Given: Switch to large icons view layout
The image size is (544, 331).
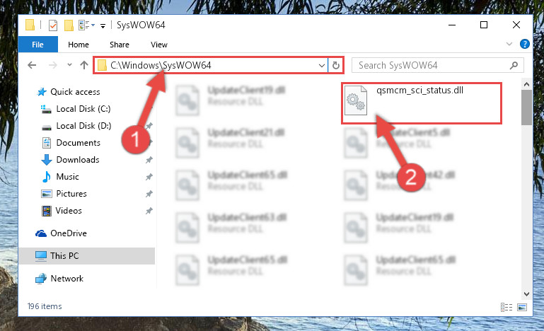Looking at the screenshot, I should [x=522, y=307].
